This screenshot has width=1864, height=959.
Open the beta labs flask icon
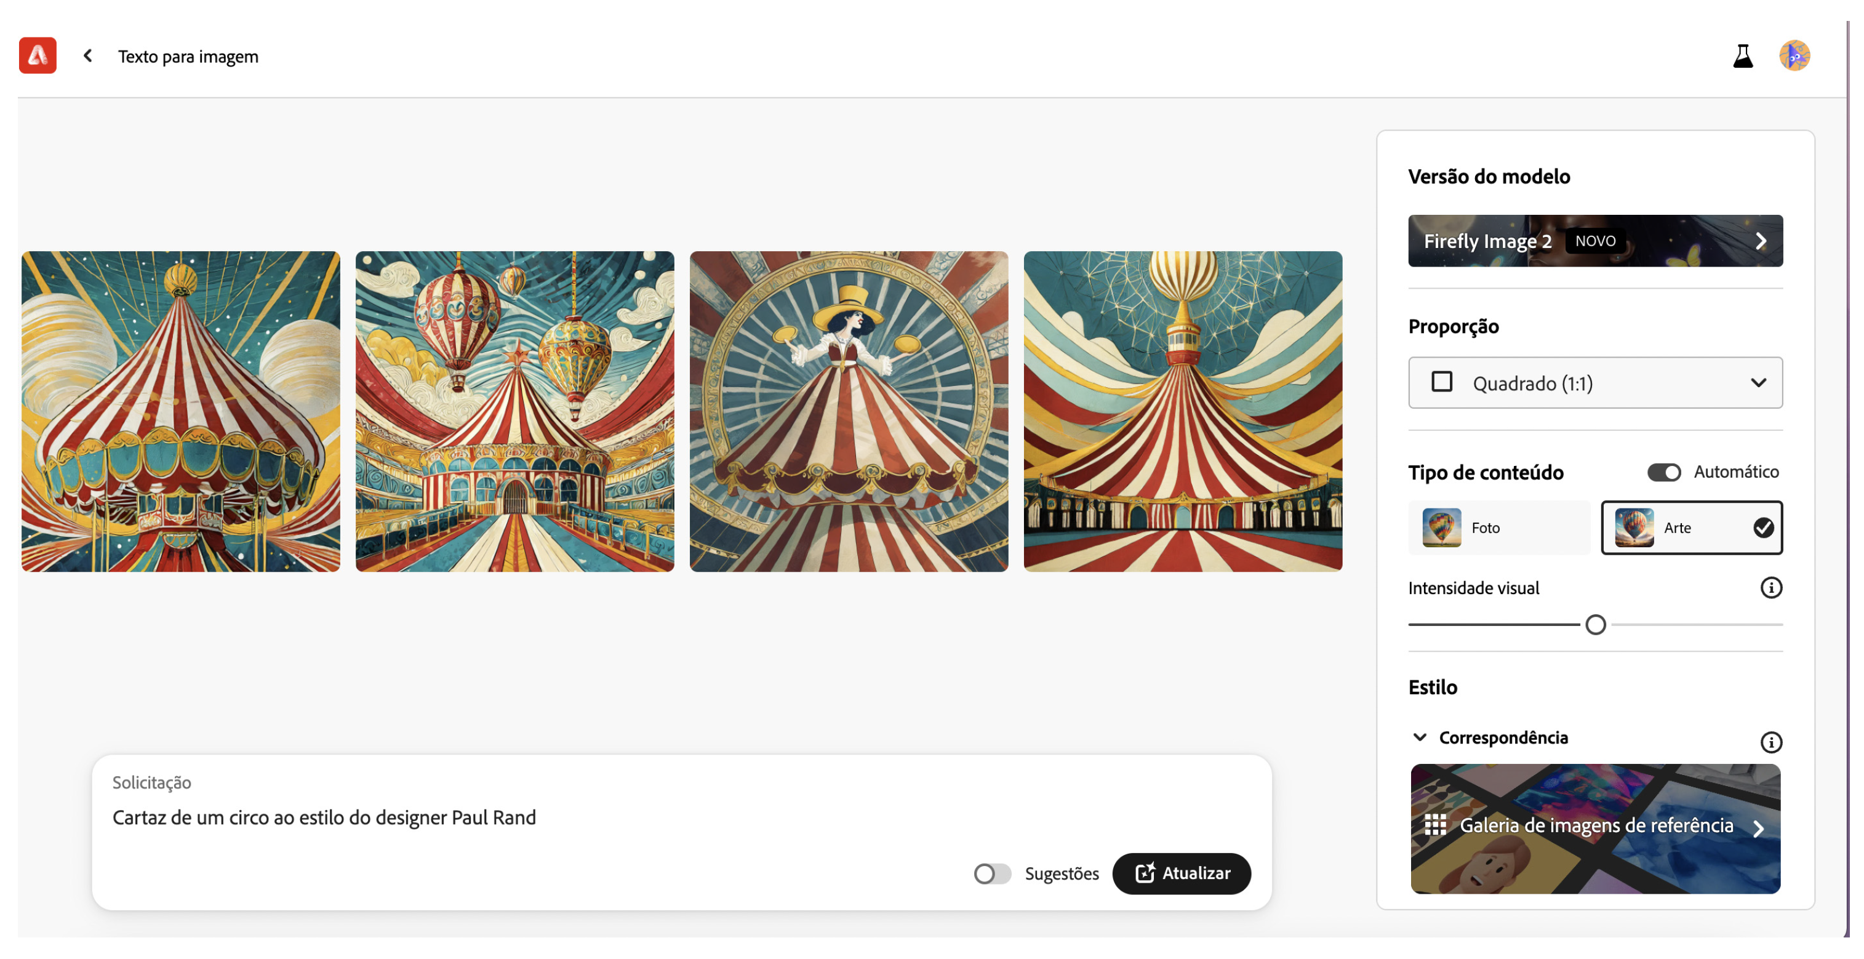(1742, 56)
